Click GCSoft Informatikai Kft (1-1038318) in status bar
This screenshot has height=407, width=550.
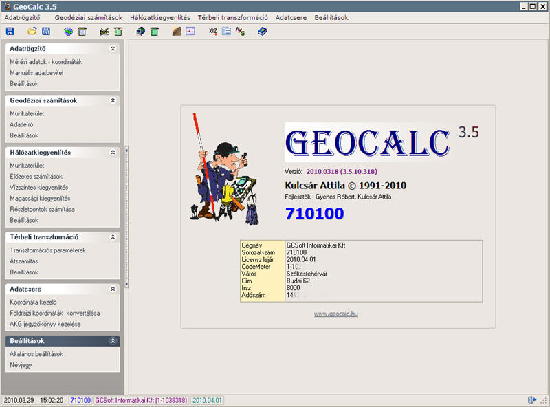[x=141, y=400]
